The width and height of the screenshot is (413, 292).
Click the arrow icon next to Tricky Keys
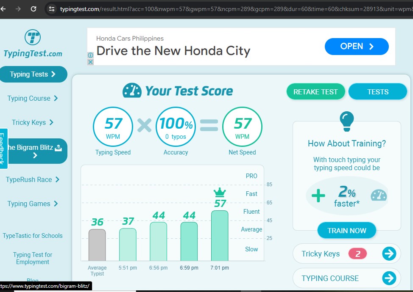(x=389, y=253)
